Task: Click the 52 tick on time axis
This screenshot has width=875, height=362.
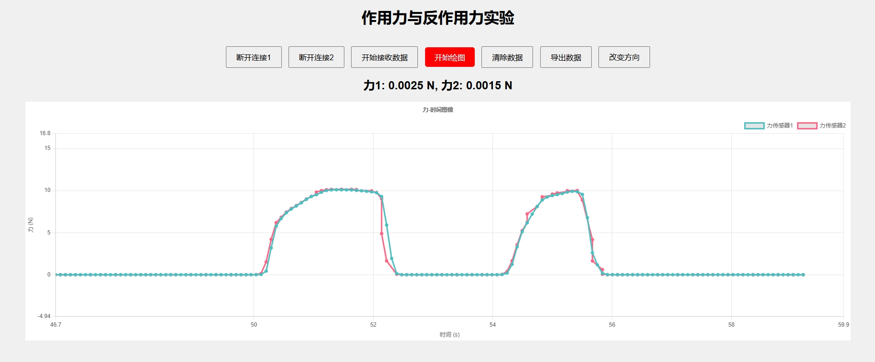Action: (x=373, y=325)
